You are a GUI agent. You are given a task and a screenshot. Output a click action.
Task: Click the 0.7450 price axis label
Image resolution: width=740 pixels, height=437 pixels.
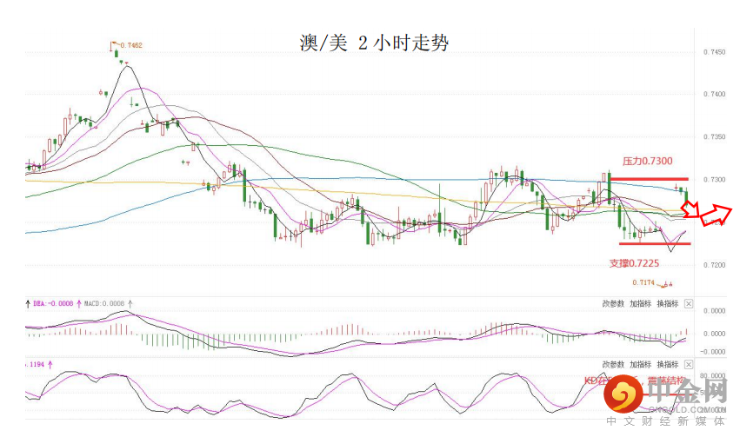click(714, 53)
